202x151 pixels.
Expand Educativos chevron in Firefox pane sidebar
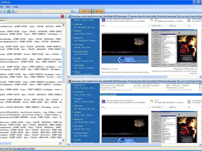click(72, 85)
